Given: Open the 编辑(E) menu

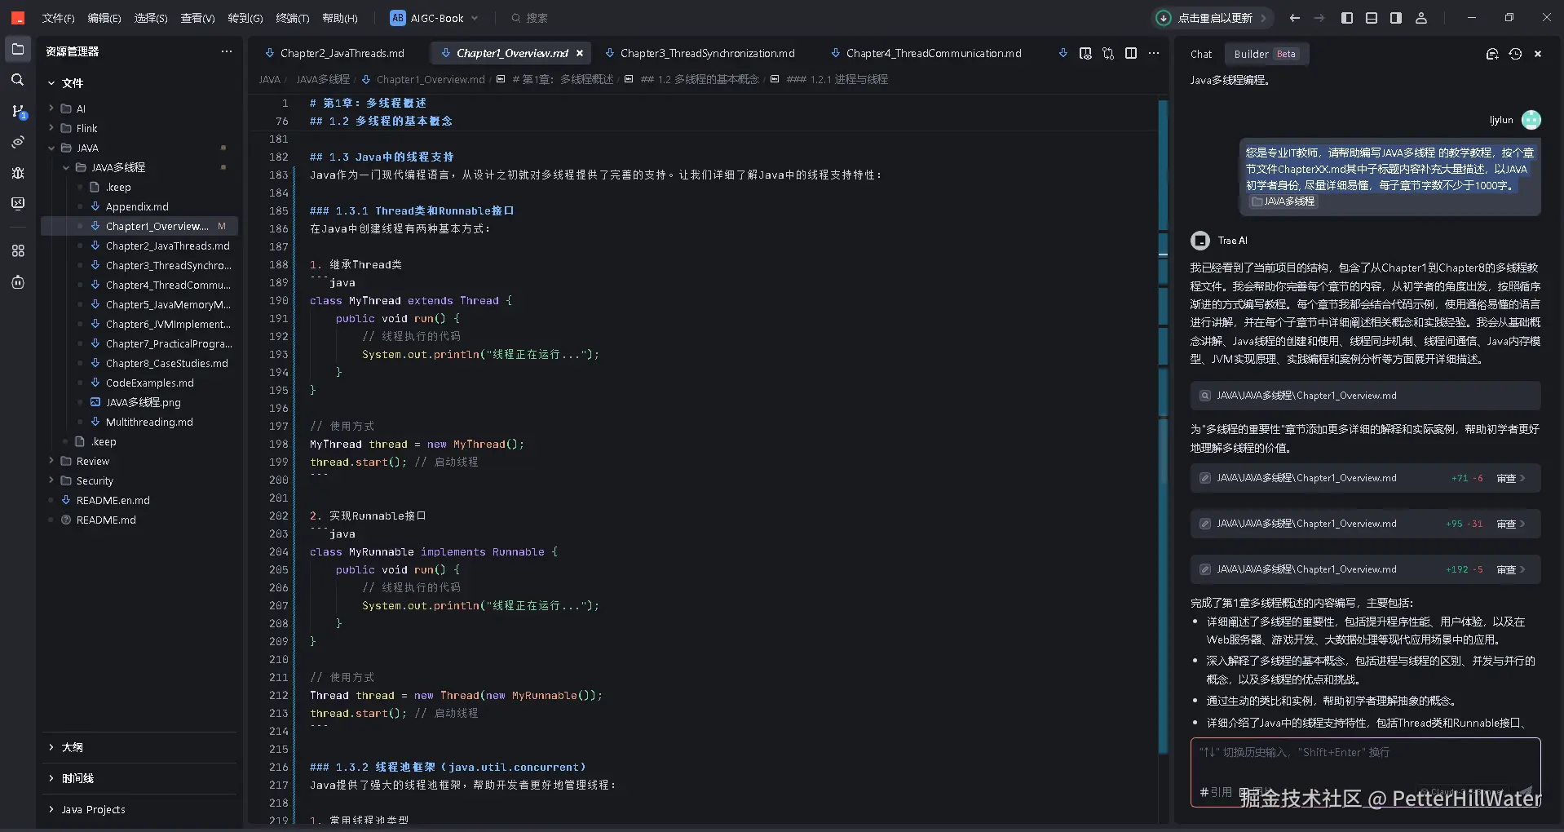Looking at the screenshot, I should 104,18.
